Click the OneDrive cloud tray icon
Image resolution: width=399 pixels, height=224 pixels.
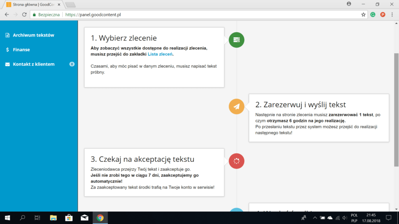329,218
